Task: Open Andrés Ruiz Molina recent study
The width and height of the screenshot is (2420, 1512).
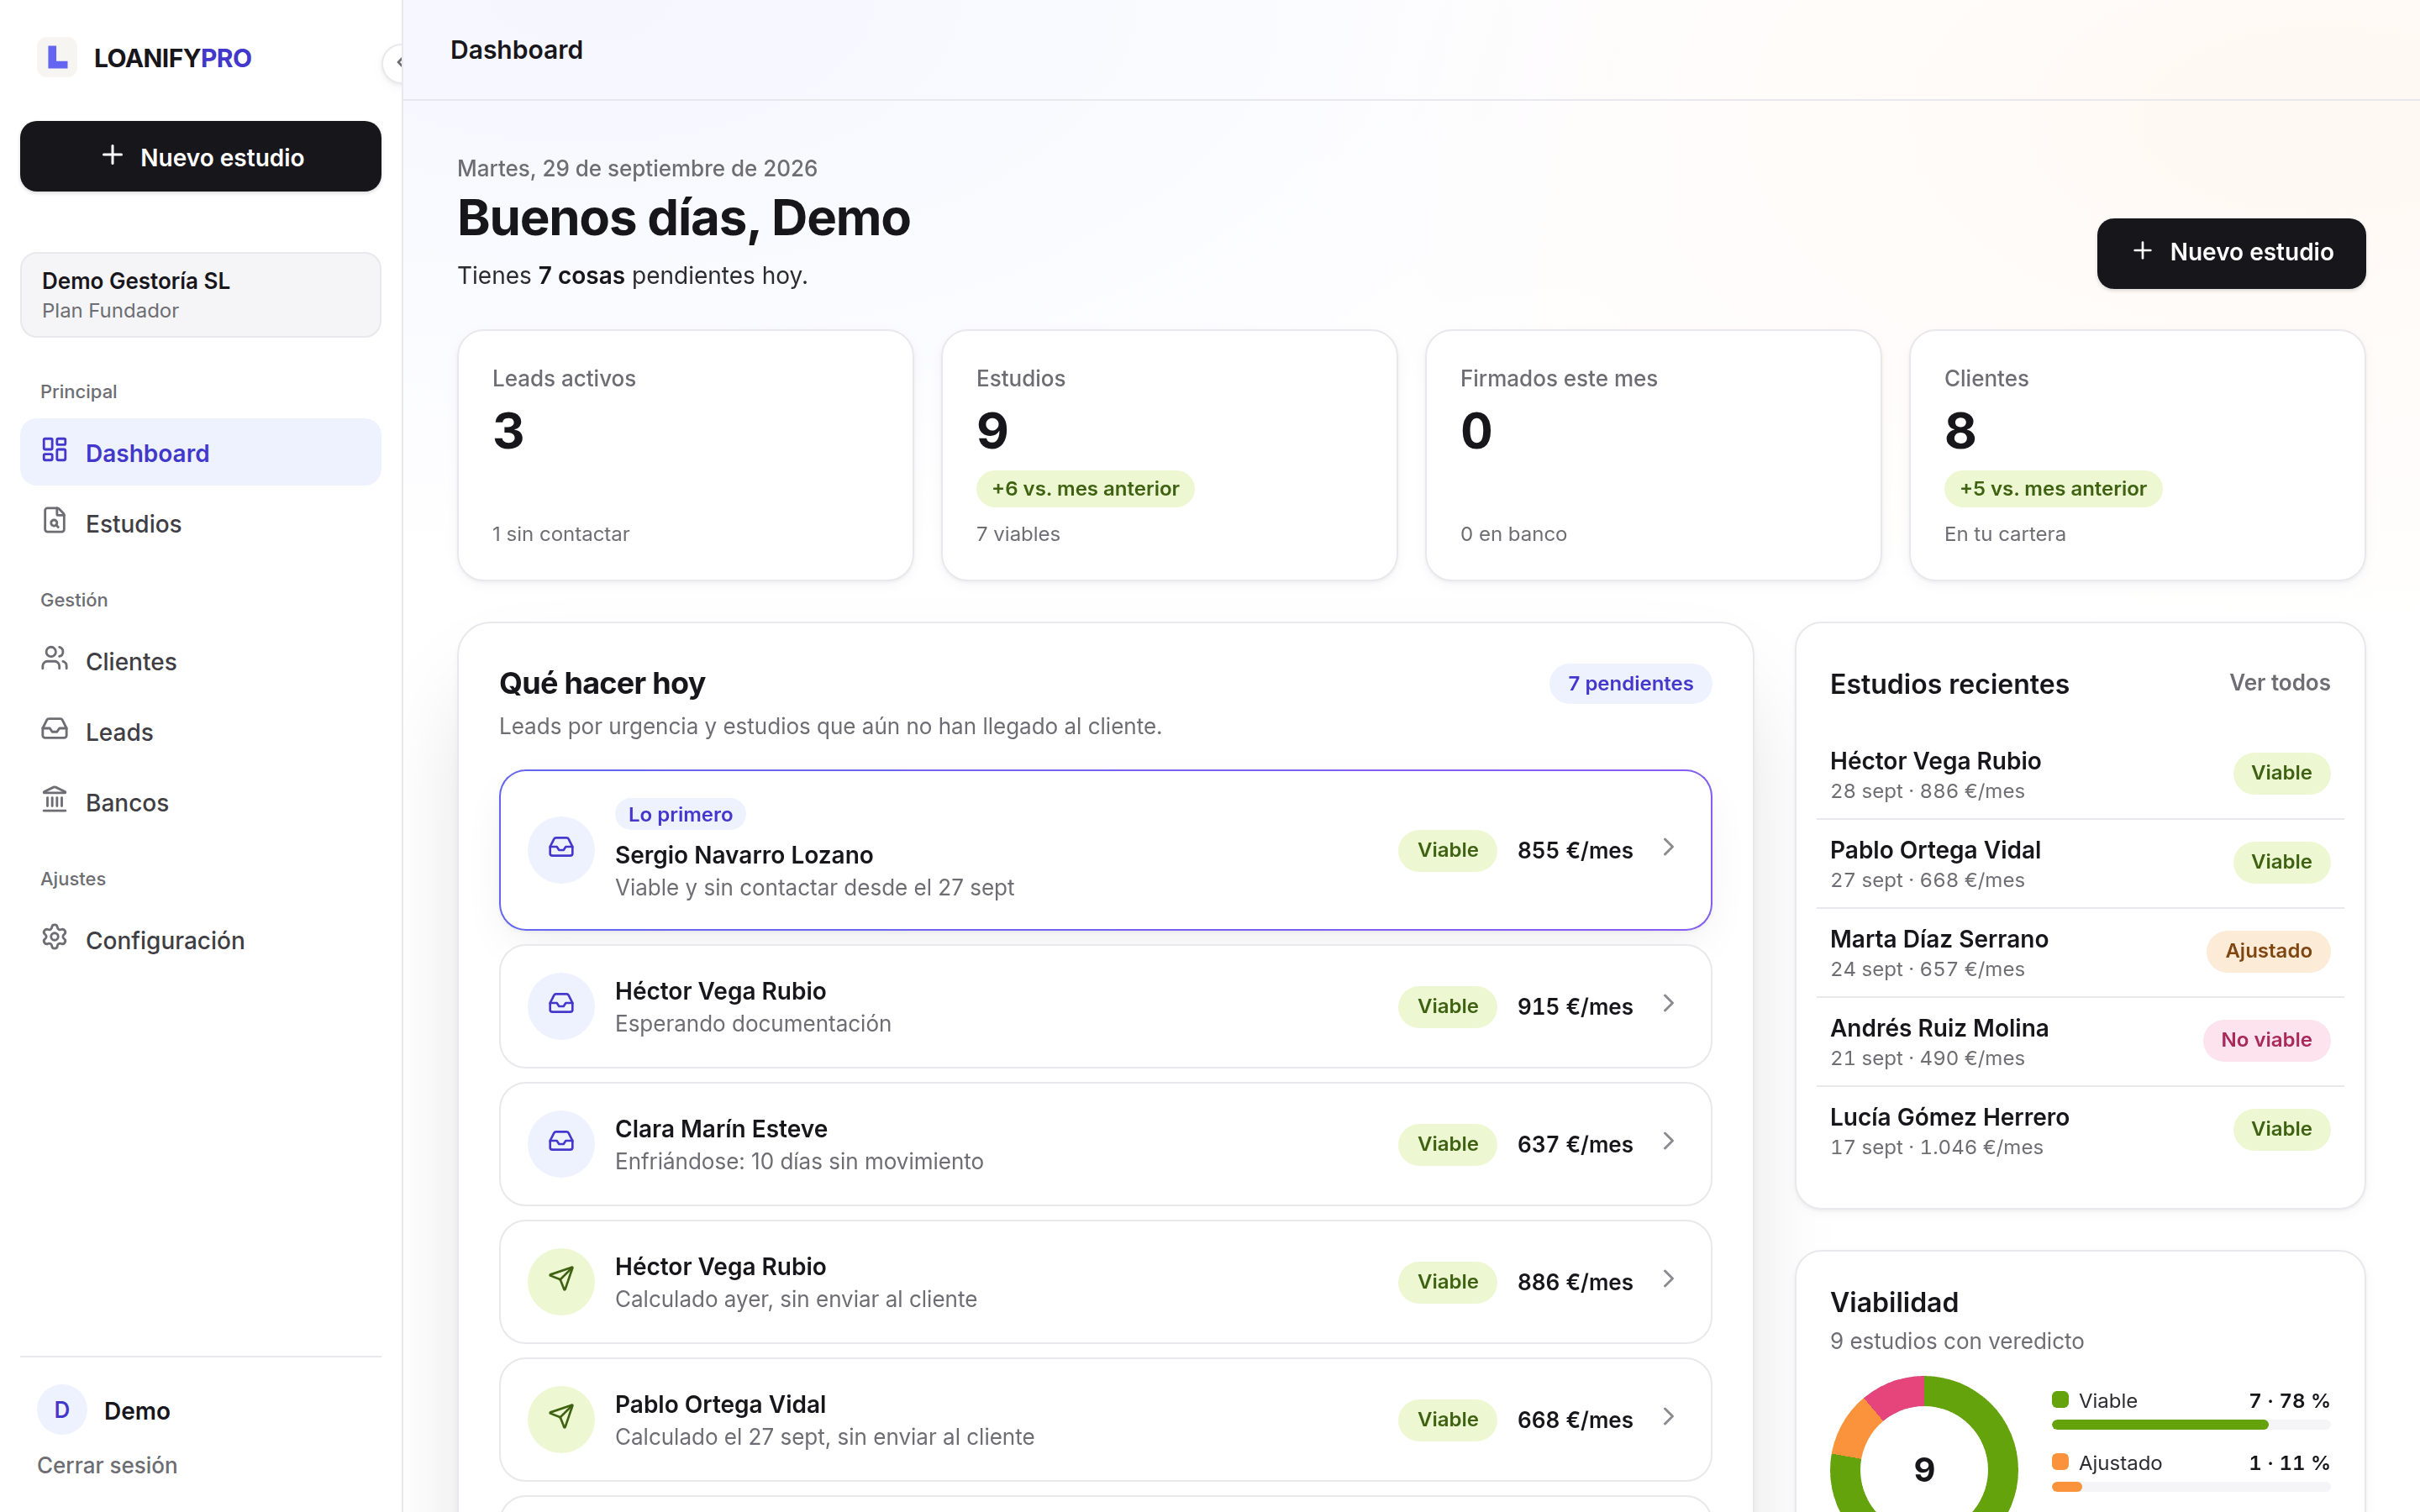Action: [2079, 1041]
